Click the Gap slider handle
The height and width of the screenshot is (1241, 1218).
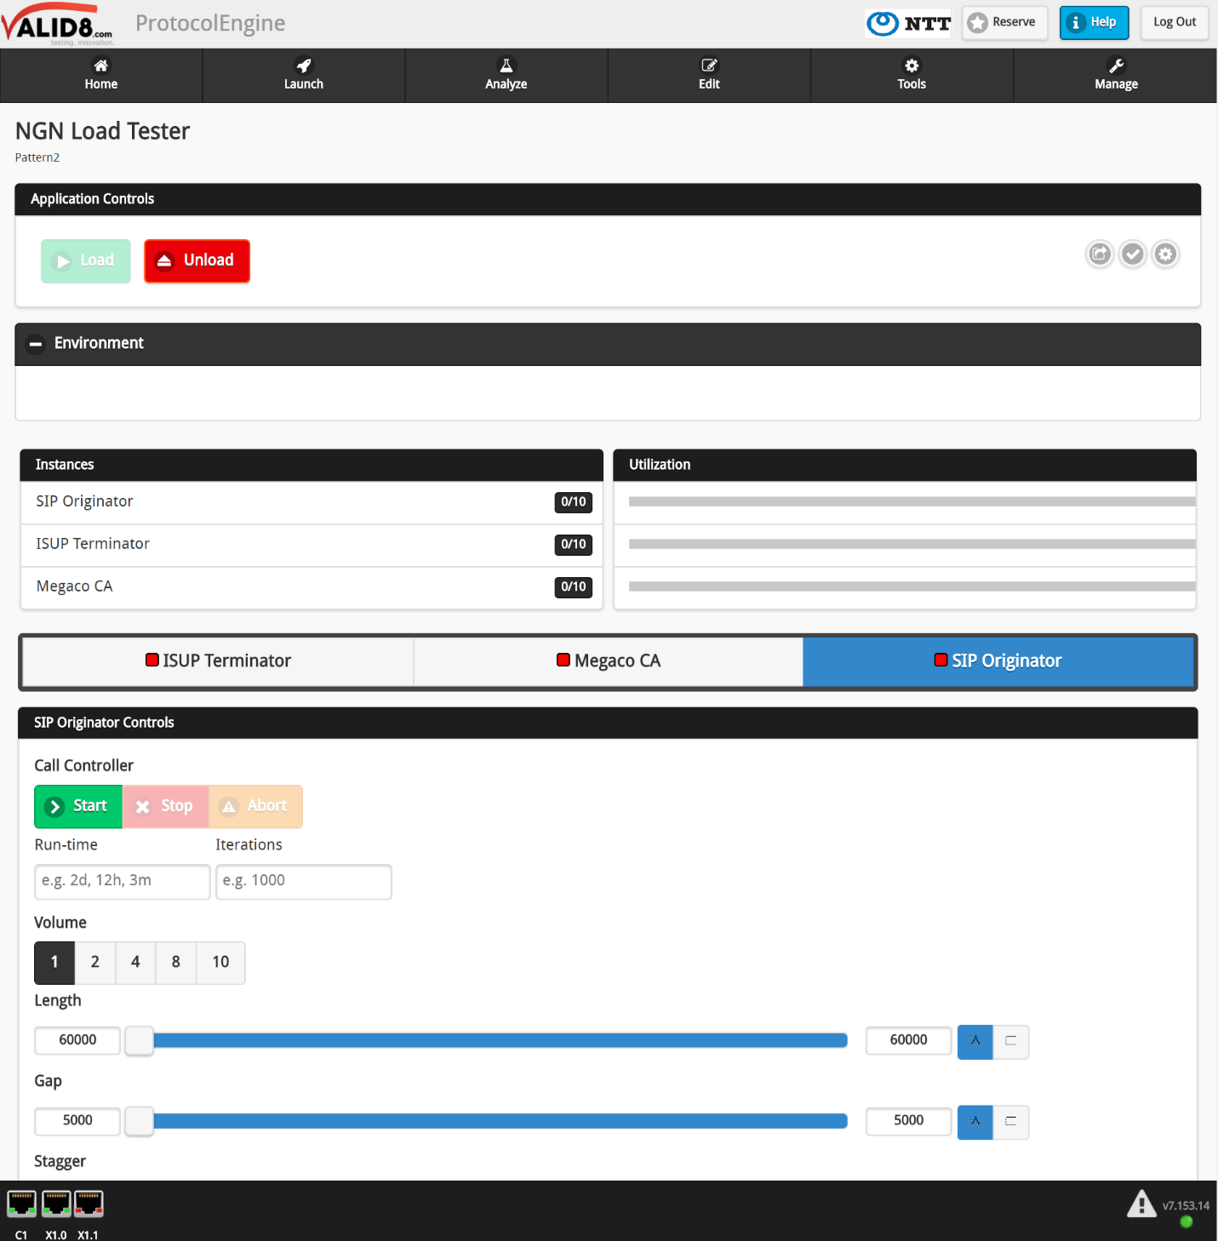pos(140,1122)
